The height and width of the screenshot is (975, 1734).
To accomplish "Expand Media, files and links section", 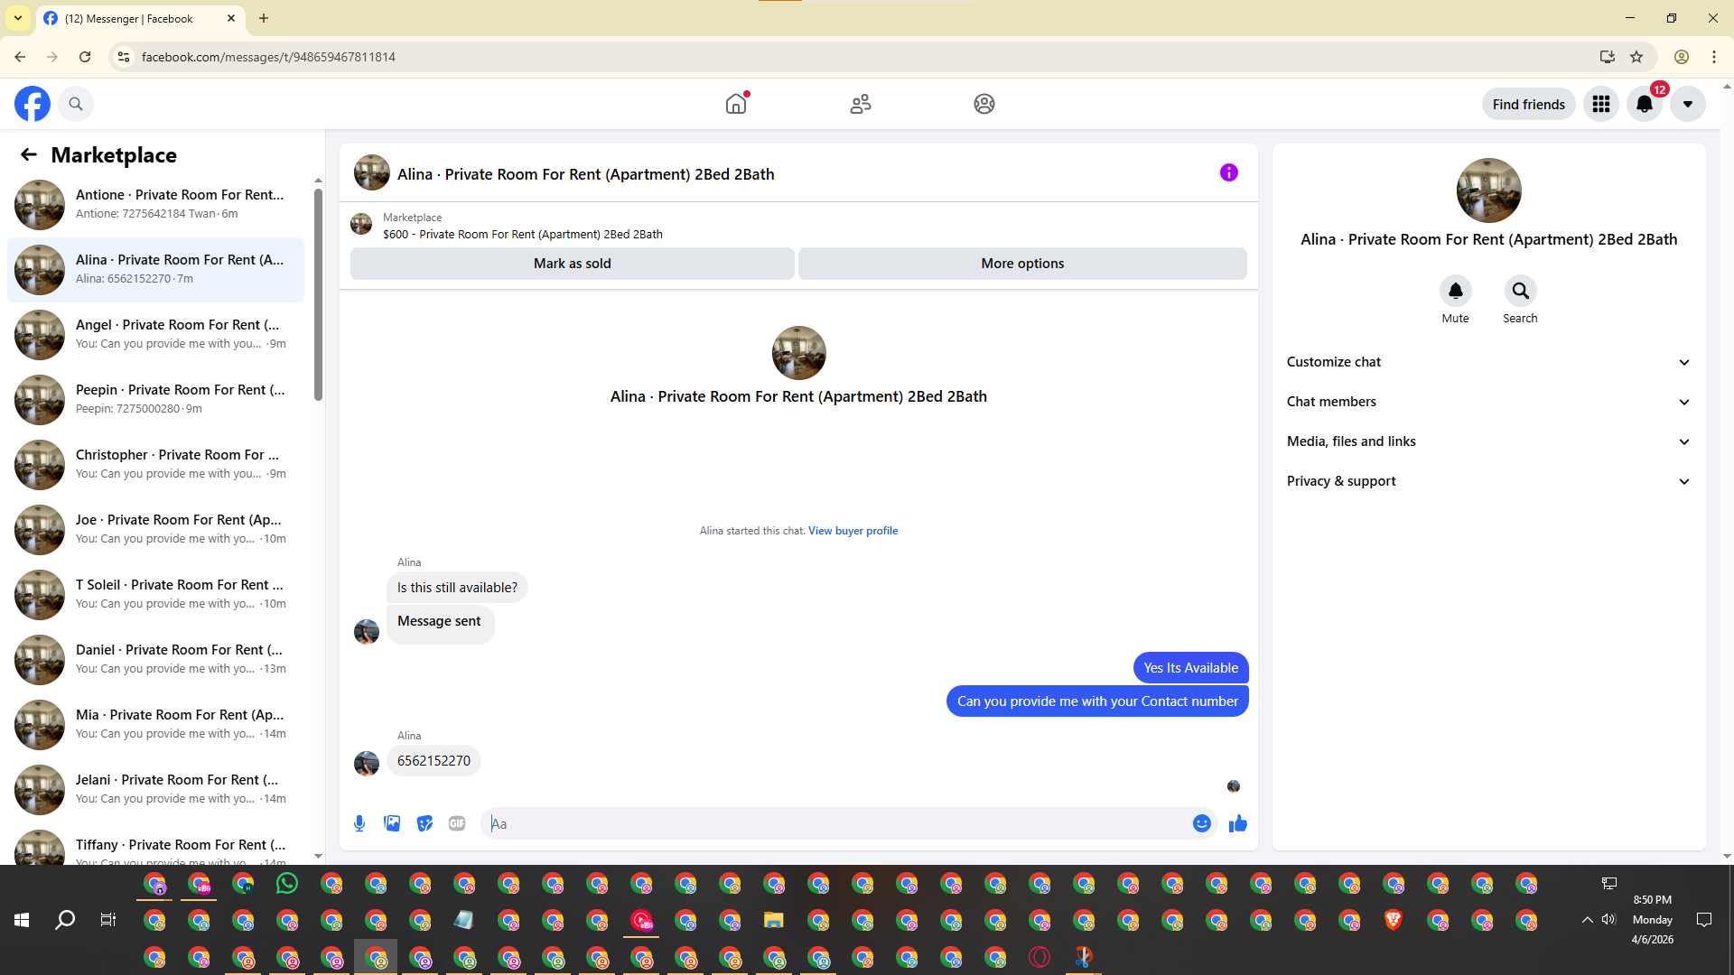I will 1488,441.
